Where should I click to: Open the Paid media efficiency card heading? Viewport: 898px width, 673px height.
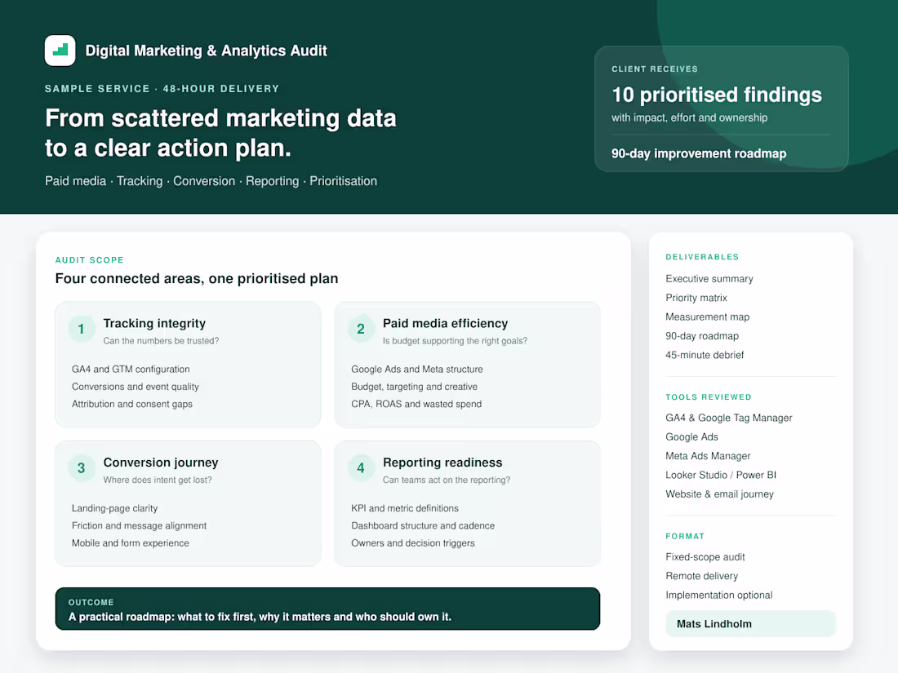(x=445, y=323)
